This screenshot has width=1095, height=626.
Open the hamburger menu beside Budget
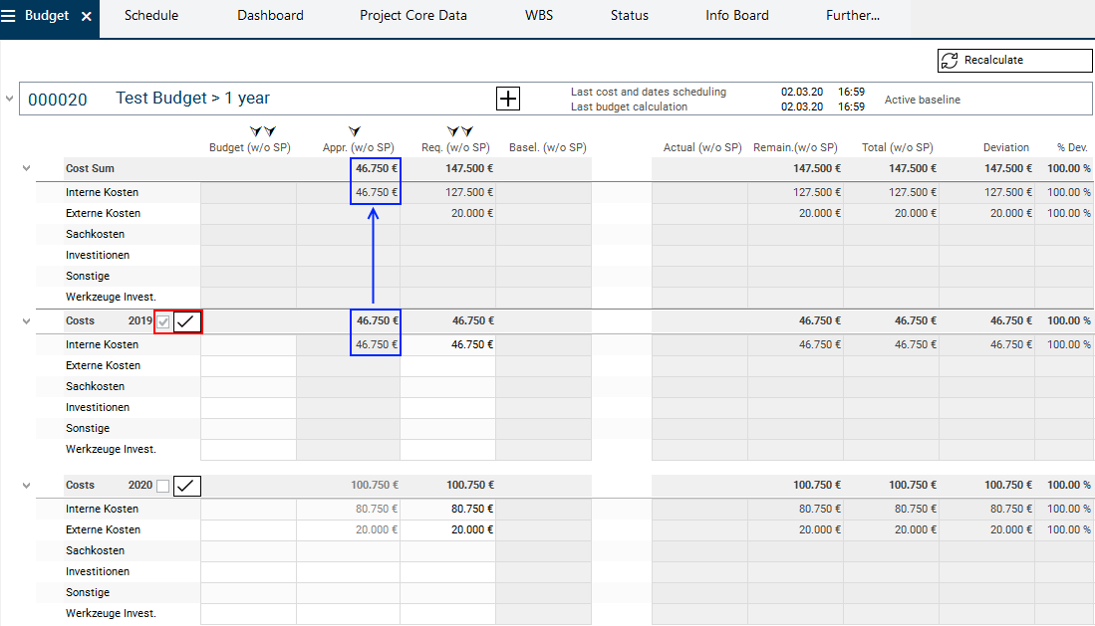[9, 16]
